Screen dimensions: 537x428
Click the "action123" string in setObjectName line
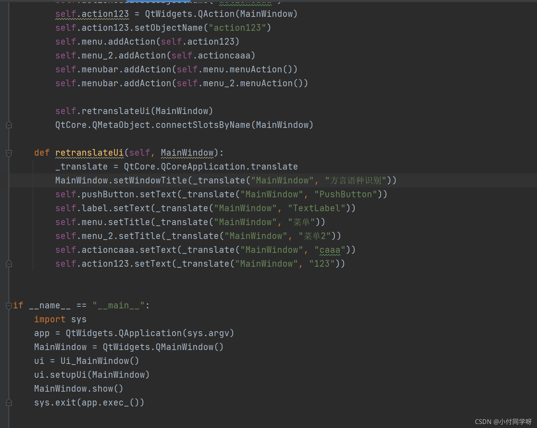(237, 28)
